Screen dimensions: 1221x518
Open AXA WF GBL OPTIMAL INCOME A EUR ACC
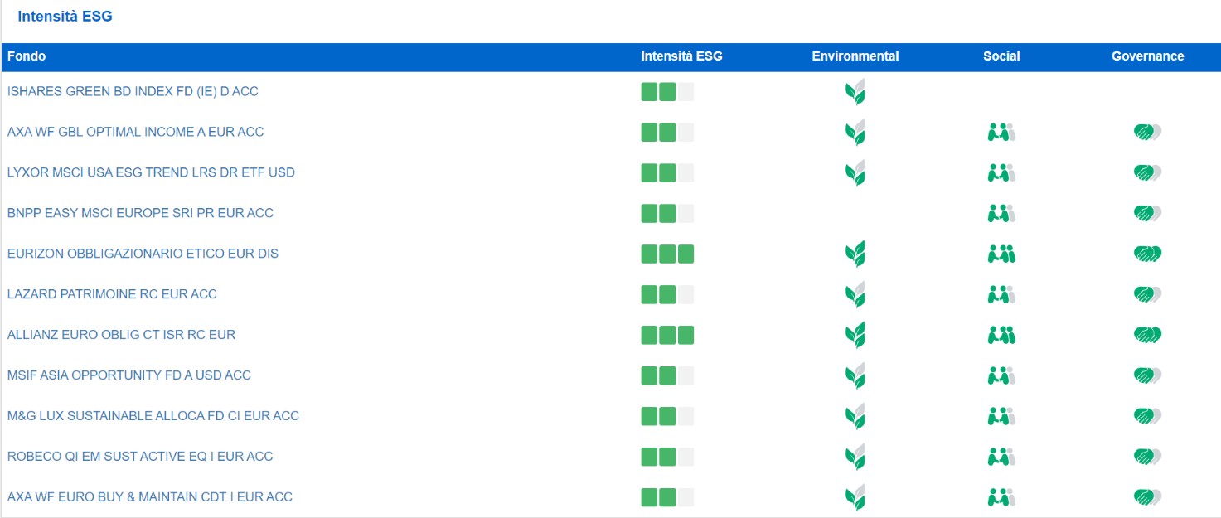(x=136, y=132)
